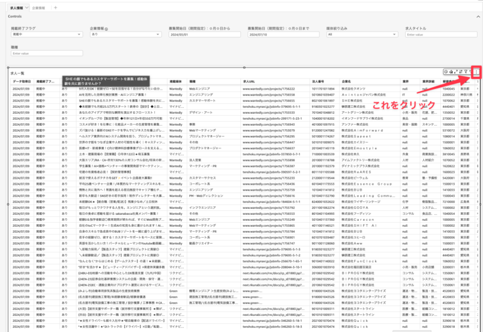The image size is (483, 332).
Task: Click company cell 株式会社GOOYA
Action: coord(355,207)
